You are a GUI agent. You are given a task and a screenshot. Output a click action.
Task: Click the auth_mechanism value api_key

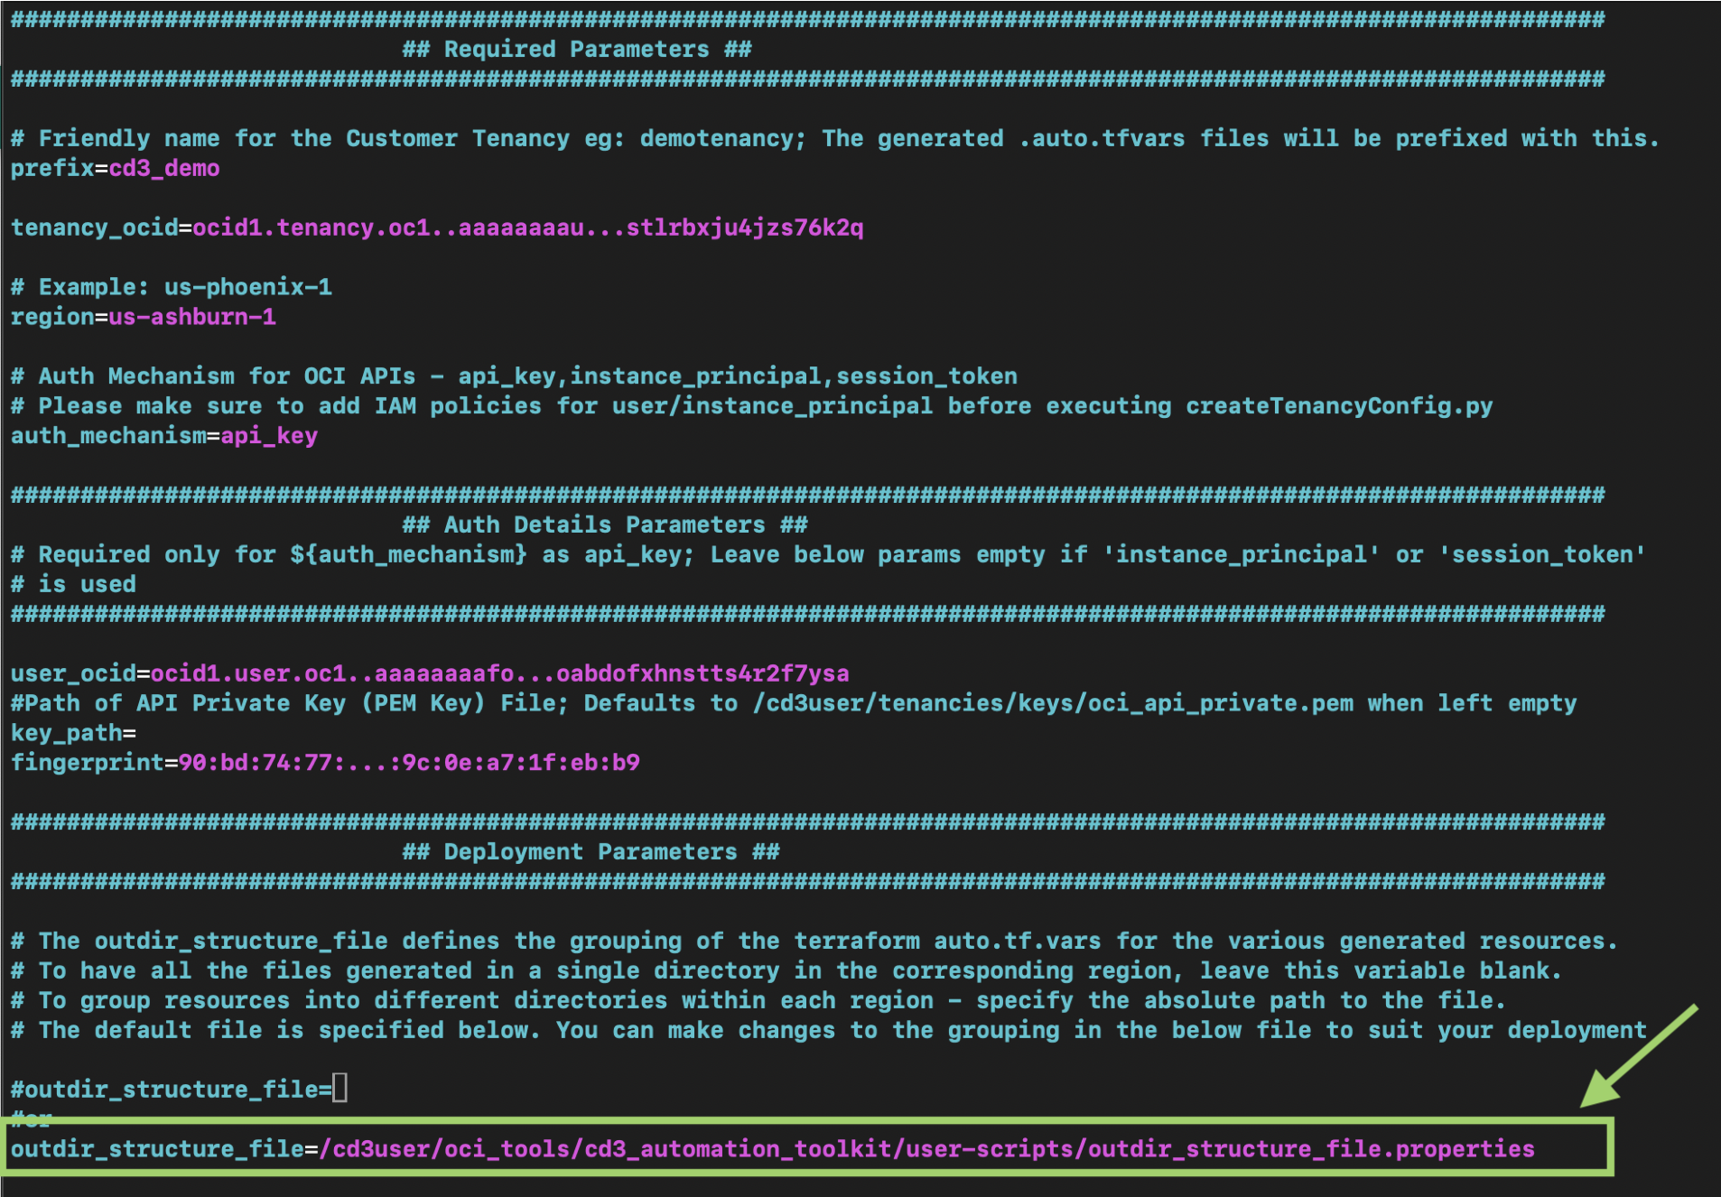pos(269,437)
